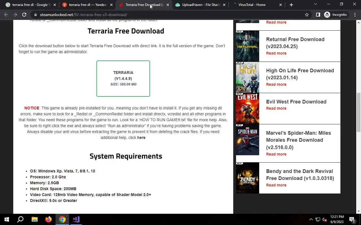
Task: Open the Returnal cover thumbnail
Action: pos(247,46)
